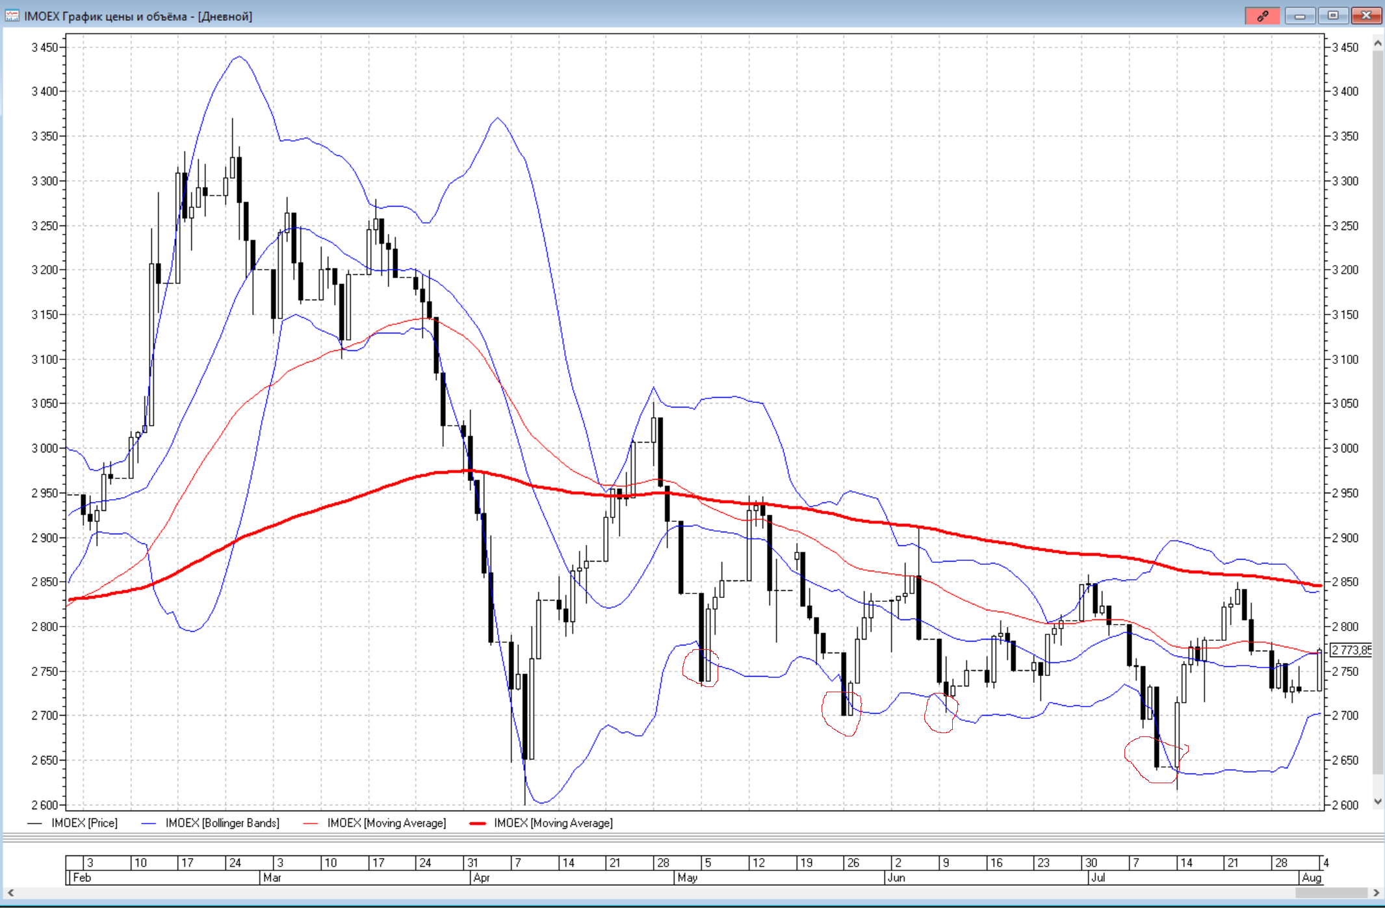The image size is (1385, 908).
Task: Close the IMOEX chart window
Action: 1366,16
